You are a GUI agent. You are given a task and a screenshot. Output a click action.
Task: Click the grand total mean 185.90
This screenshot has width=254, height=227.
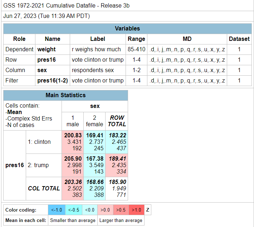[x=117, y=182]
